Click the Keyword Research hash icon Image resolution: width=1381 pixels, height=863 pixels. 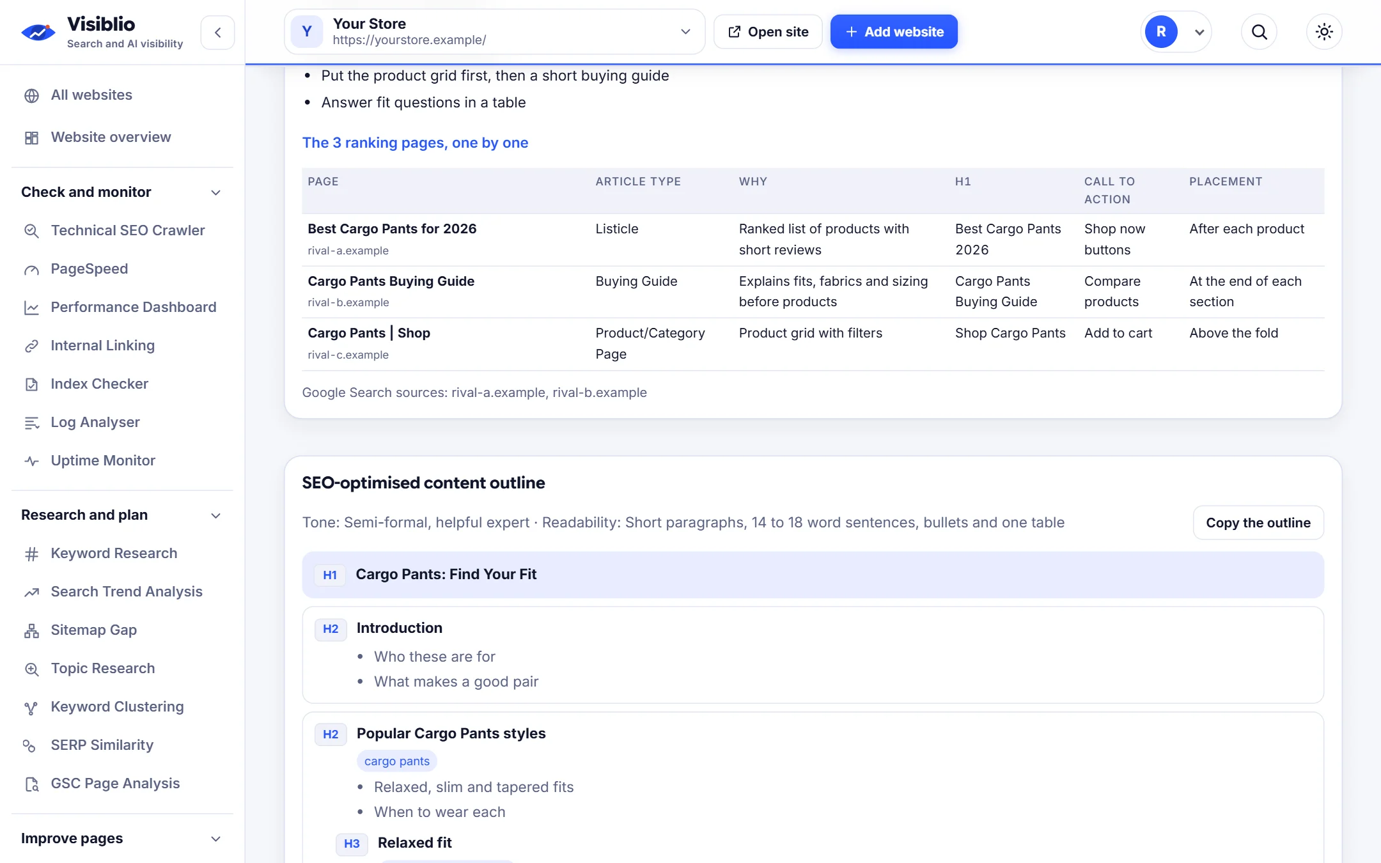(x=31, y=554)
